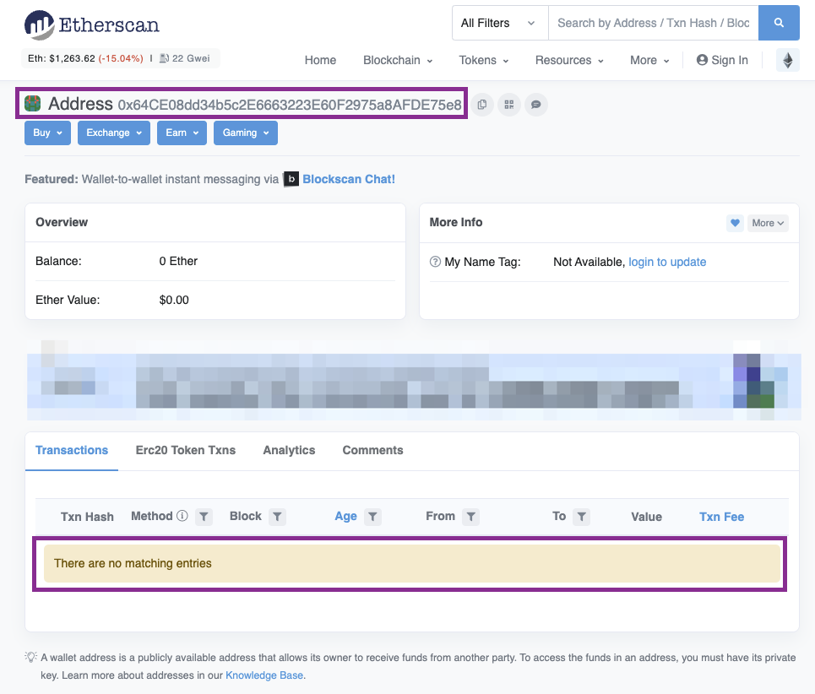Switch to the Transactions tab
The height and width of the screenshot is (694, 815).
point(72,450)
